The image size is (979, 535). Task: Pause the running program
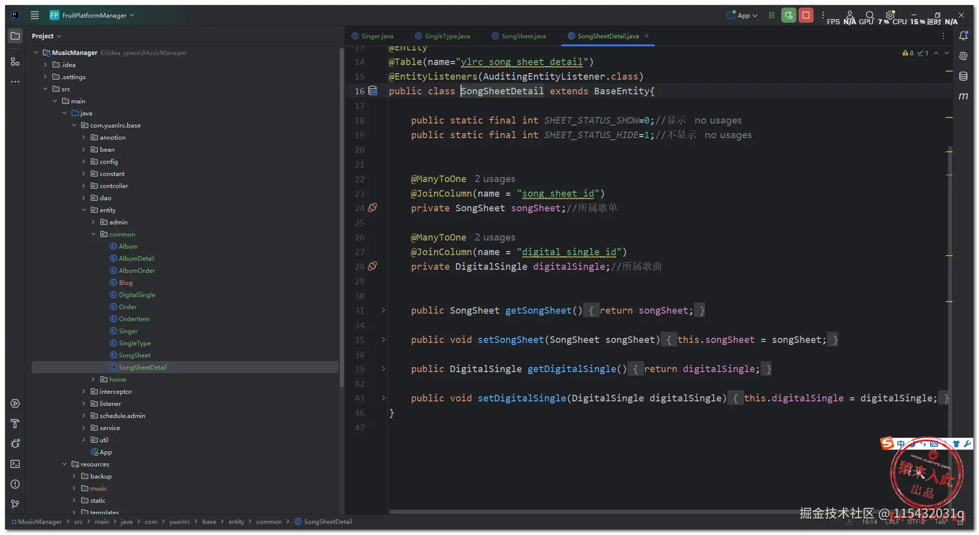(772, 15)
